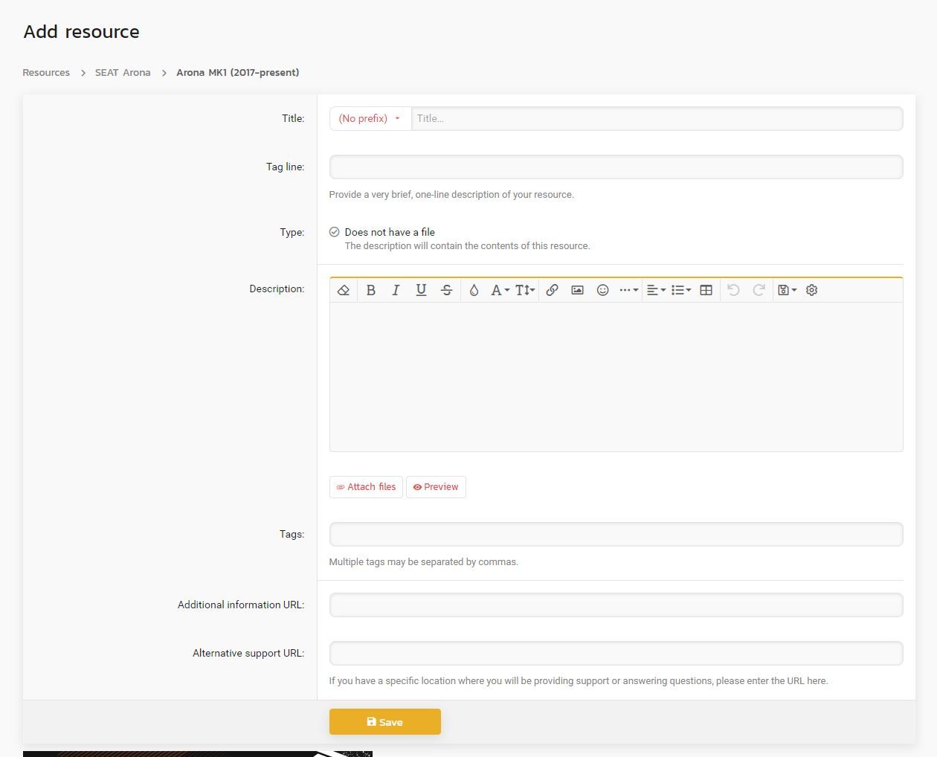Screen dimensions: 937x757
Task: Expand the font size dropdown
Action: click(525, 290)
